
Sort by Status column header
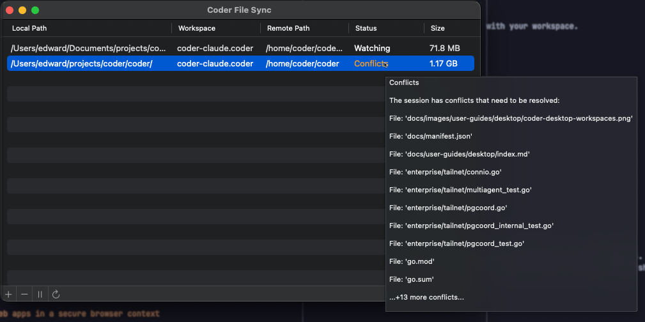tap(366, 28)
